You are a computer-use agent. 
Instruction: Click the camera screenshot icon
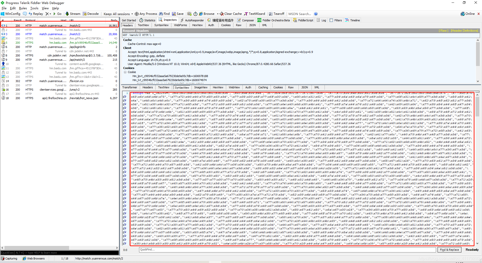click(190, 14)
